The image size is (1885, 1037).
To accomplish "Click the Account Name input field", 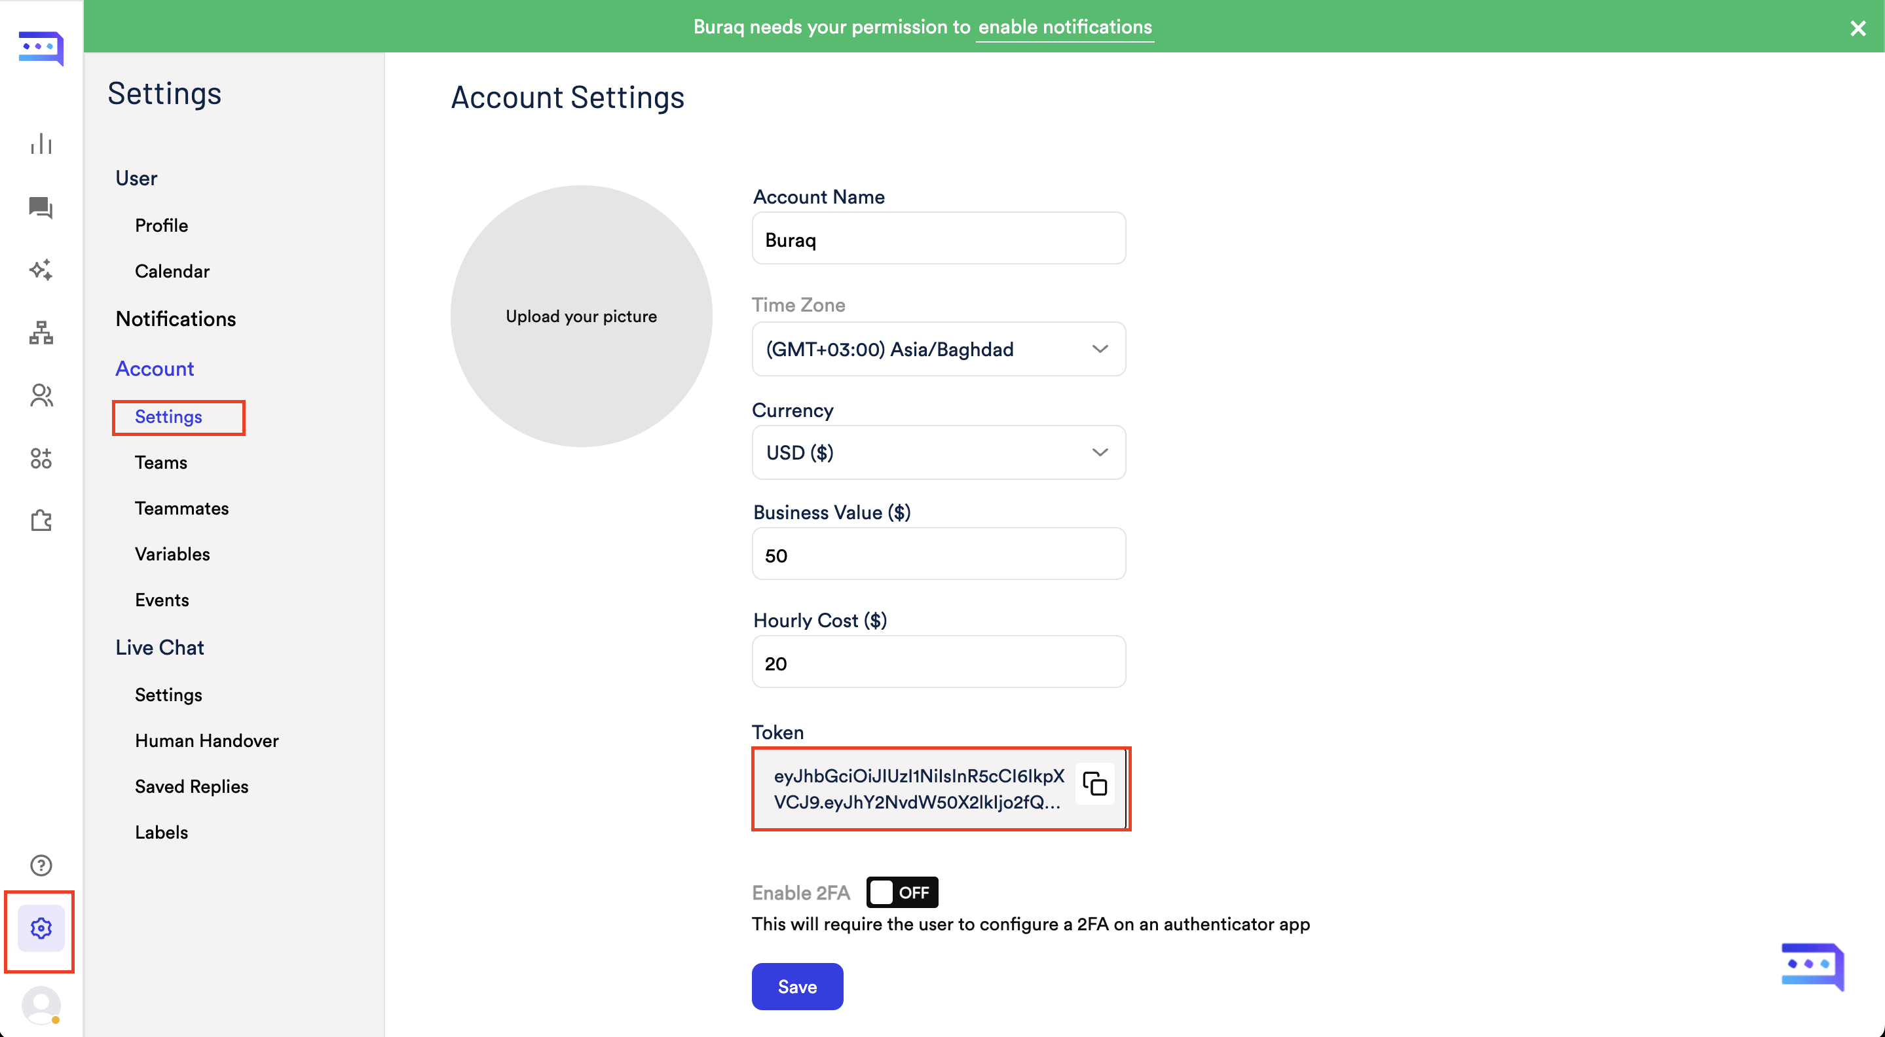I will [x=938, y=239].
